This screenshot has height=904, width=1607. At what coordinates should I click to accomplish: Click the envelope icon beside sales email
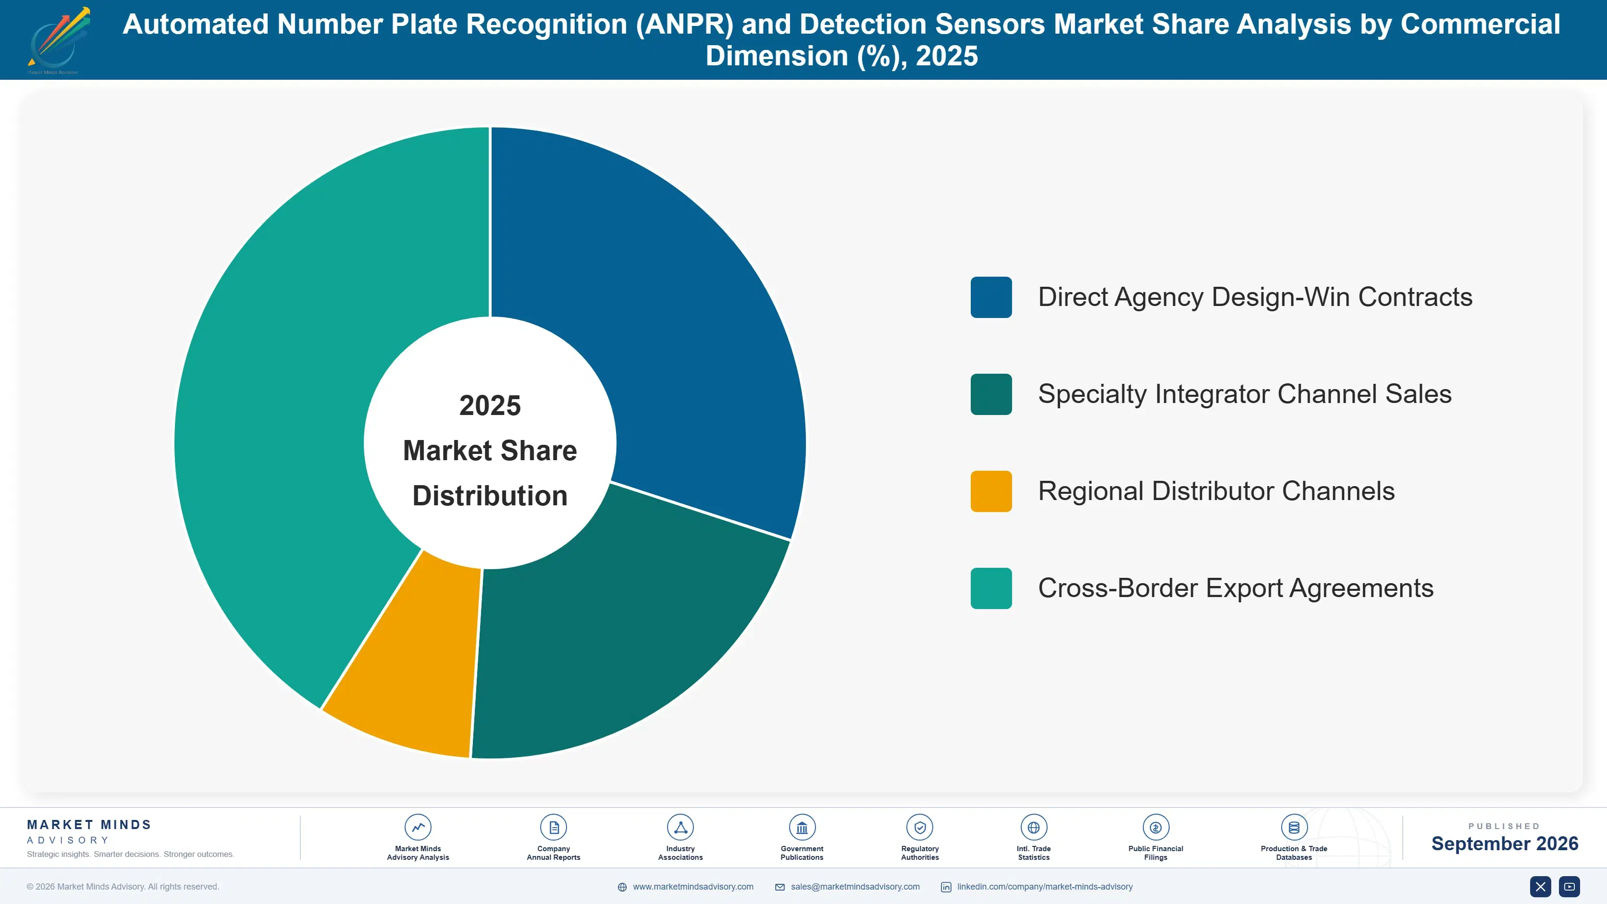click(780, 887)
